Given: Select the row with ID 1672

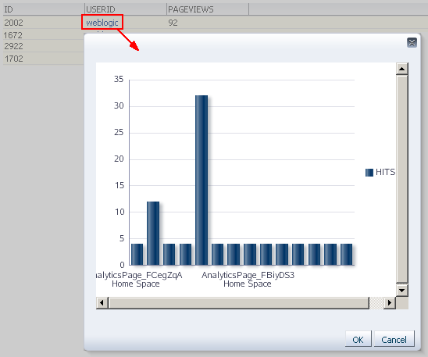Looking at the screenshot, I should click(43, 35).
